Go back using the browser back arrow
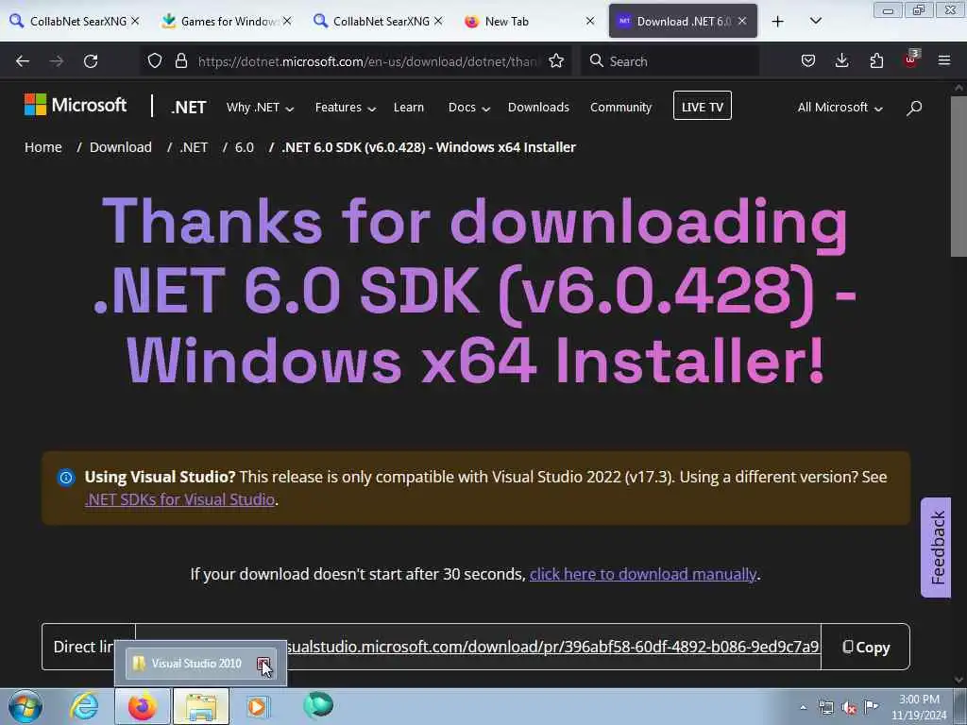The height and width of the screenshot is (725, 967). tap(23, 61)
